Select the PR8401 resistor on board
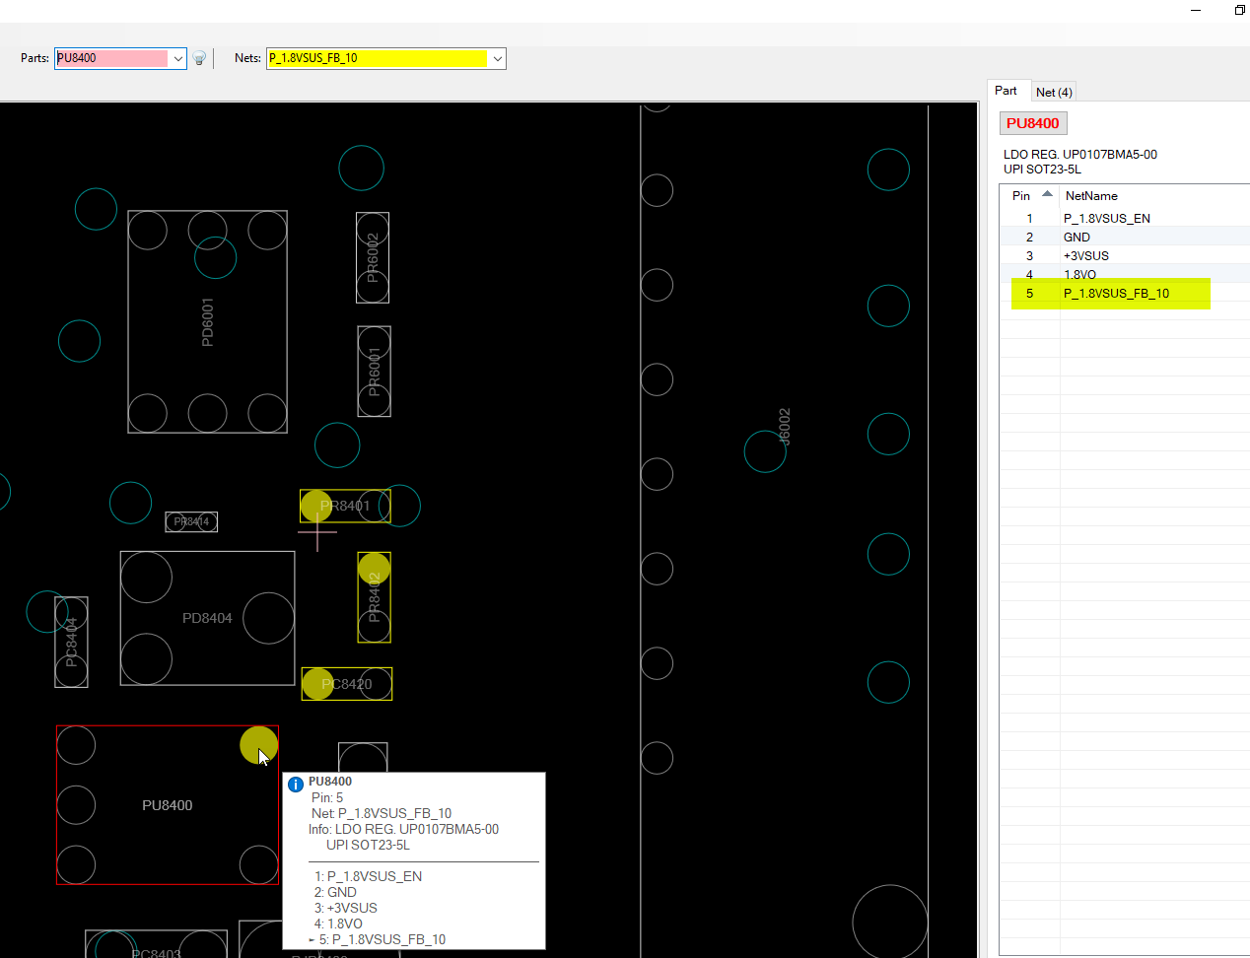The width and height of the screenshot is (1250, 958). [x=346, y=506]
